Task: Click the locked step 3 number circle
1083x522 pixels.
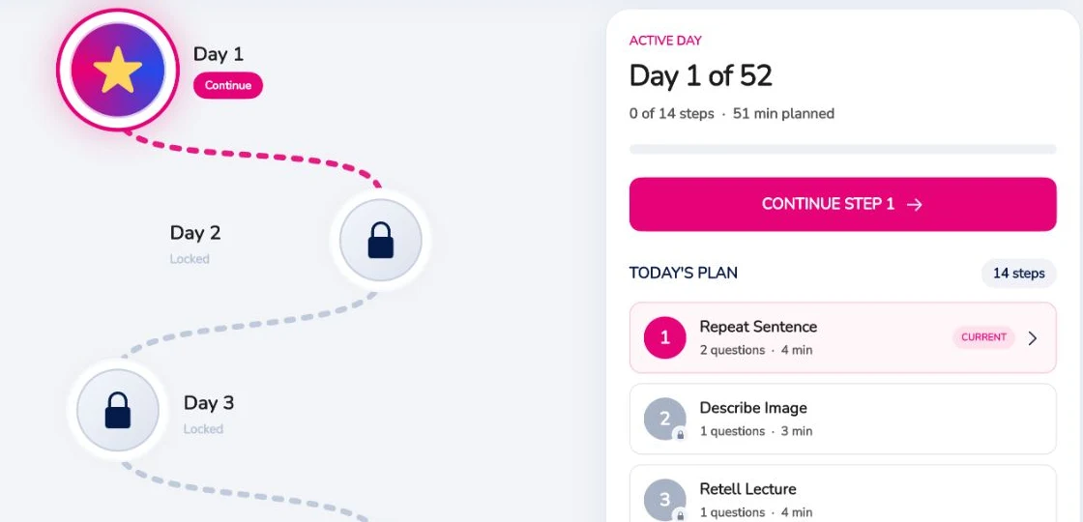Action: pyautogui.click(x=664, y=500)
